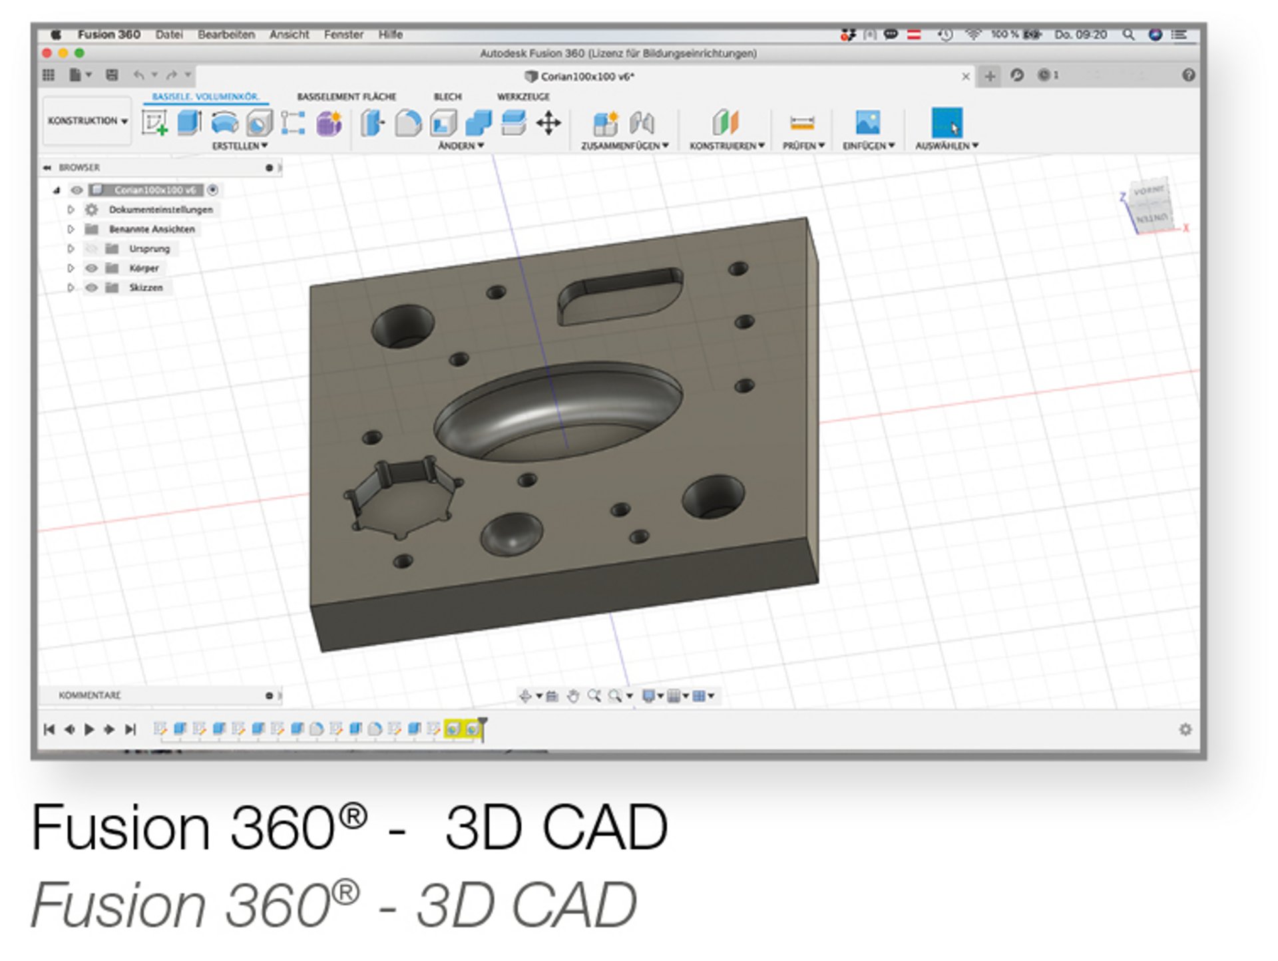Click the New Component icon
Image resolution: width=1278 pixels, height=961 pixels.
[605, 123]
